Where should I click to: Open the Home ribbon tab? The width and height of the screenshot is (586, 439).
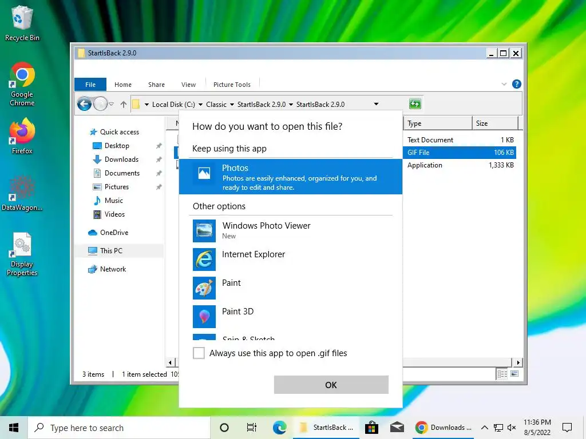point(123,85)
